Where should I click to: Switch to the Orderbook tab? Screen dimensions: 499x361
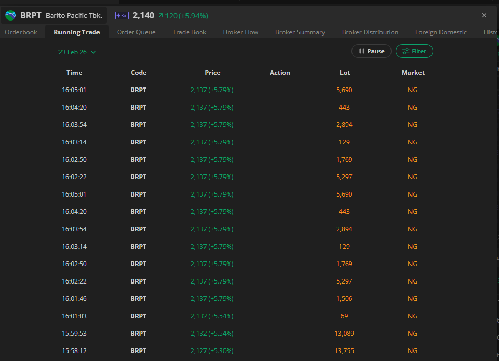coord(21,32)
